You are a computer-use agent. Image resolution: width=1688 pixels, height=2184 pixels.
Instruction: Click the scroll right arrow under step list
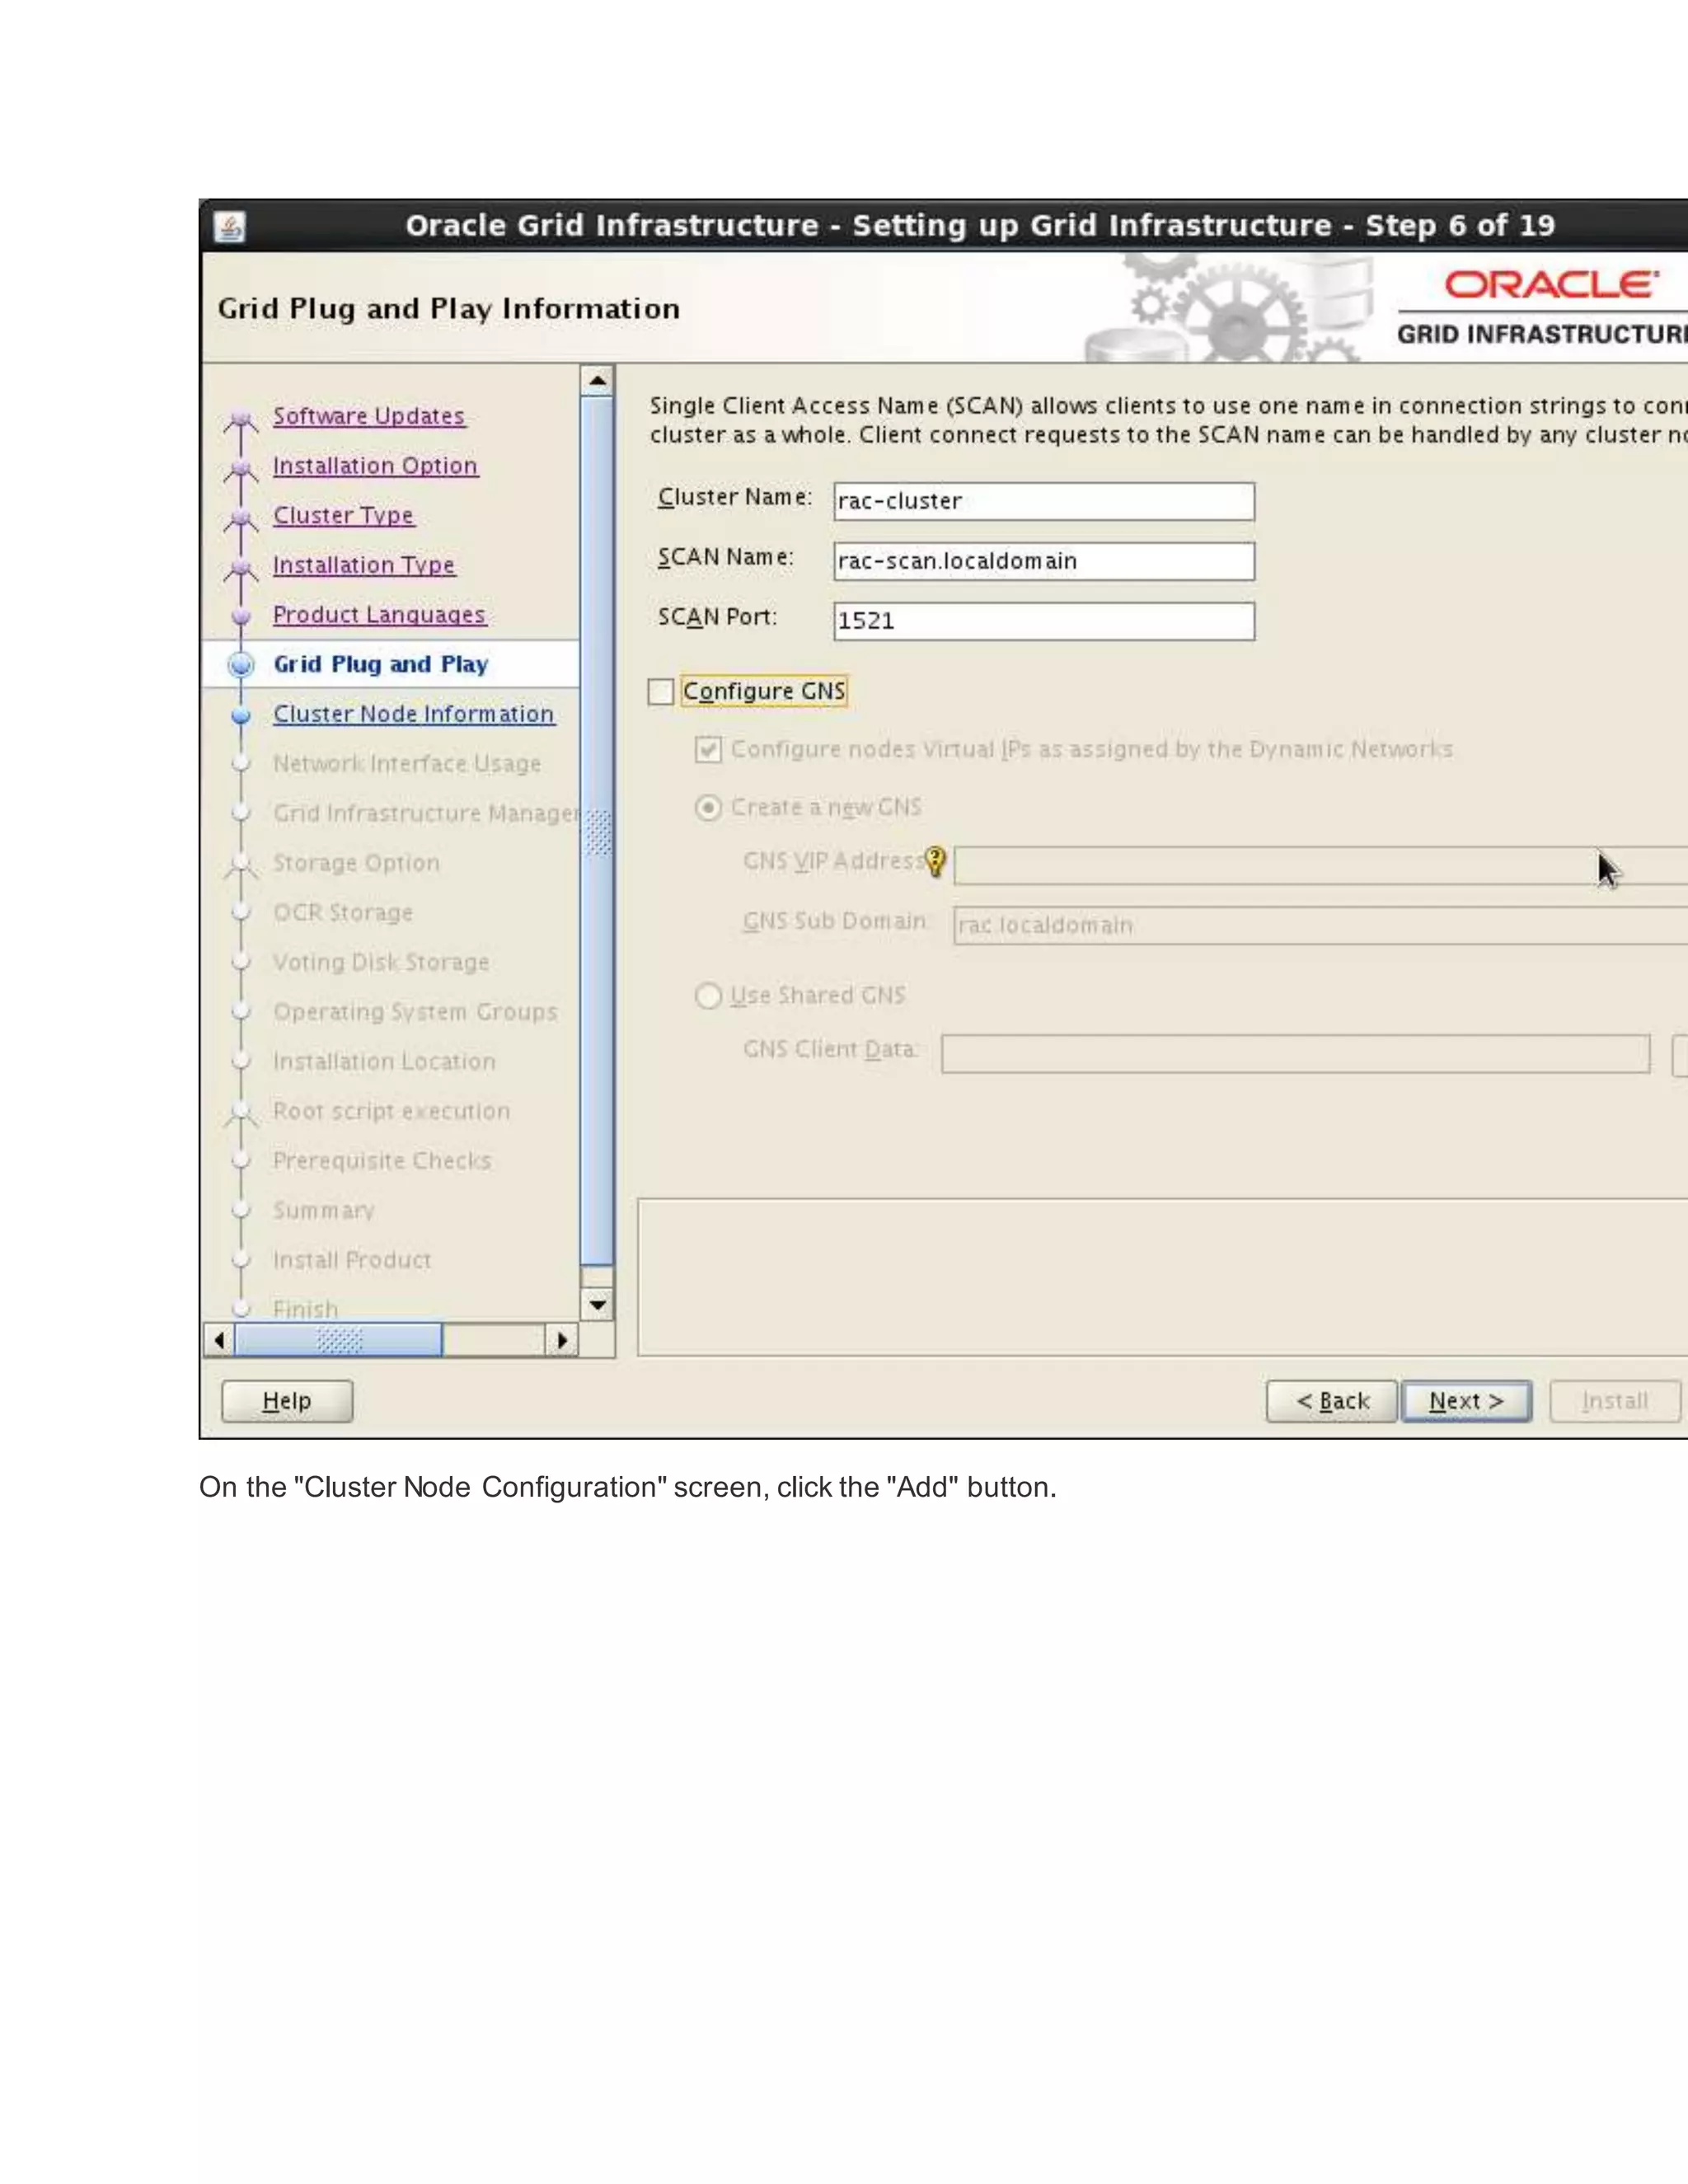click(x=562, y=1340)
